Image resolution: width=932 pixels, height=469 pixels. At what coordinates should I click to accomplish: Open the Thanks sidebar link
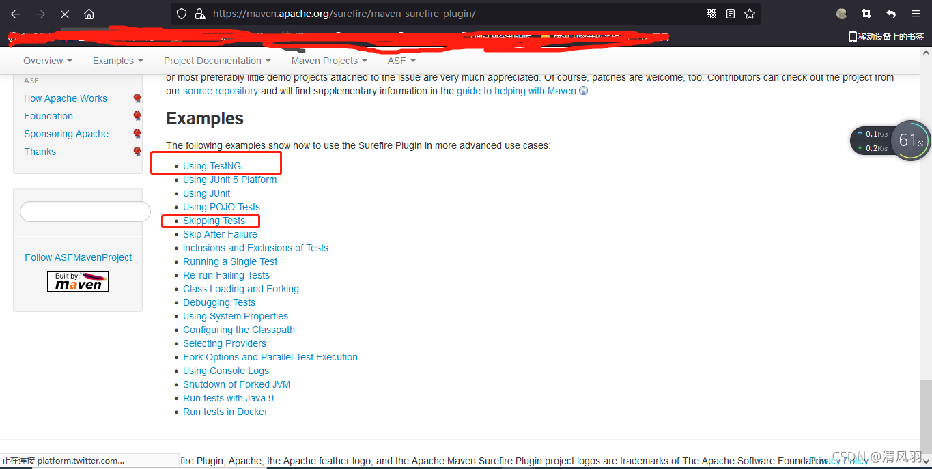point(40,152)
